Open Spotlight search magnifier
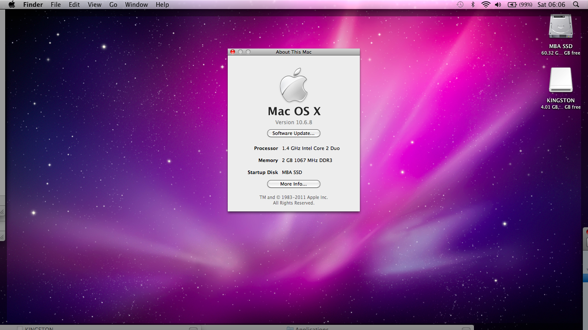Viewport: 588px width, 330px height. point(576,5)
